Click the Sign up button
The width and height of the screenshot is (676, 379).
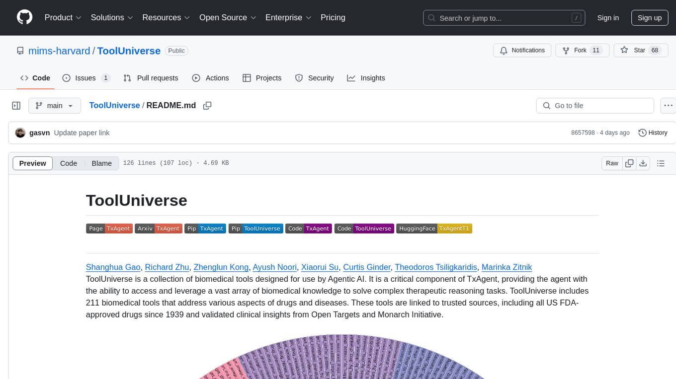[650, 18]
